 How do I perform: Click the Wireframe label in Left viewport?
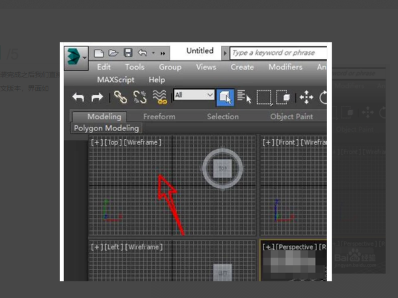point(144,247)
